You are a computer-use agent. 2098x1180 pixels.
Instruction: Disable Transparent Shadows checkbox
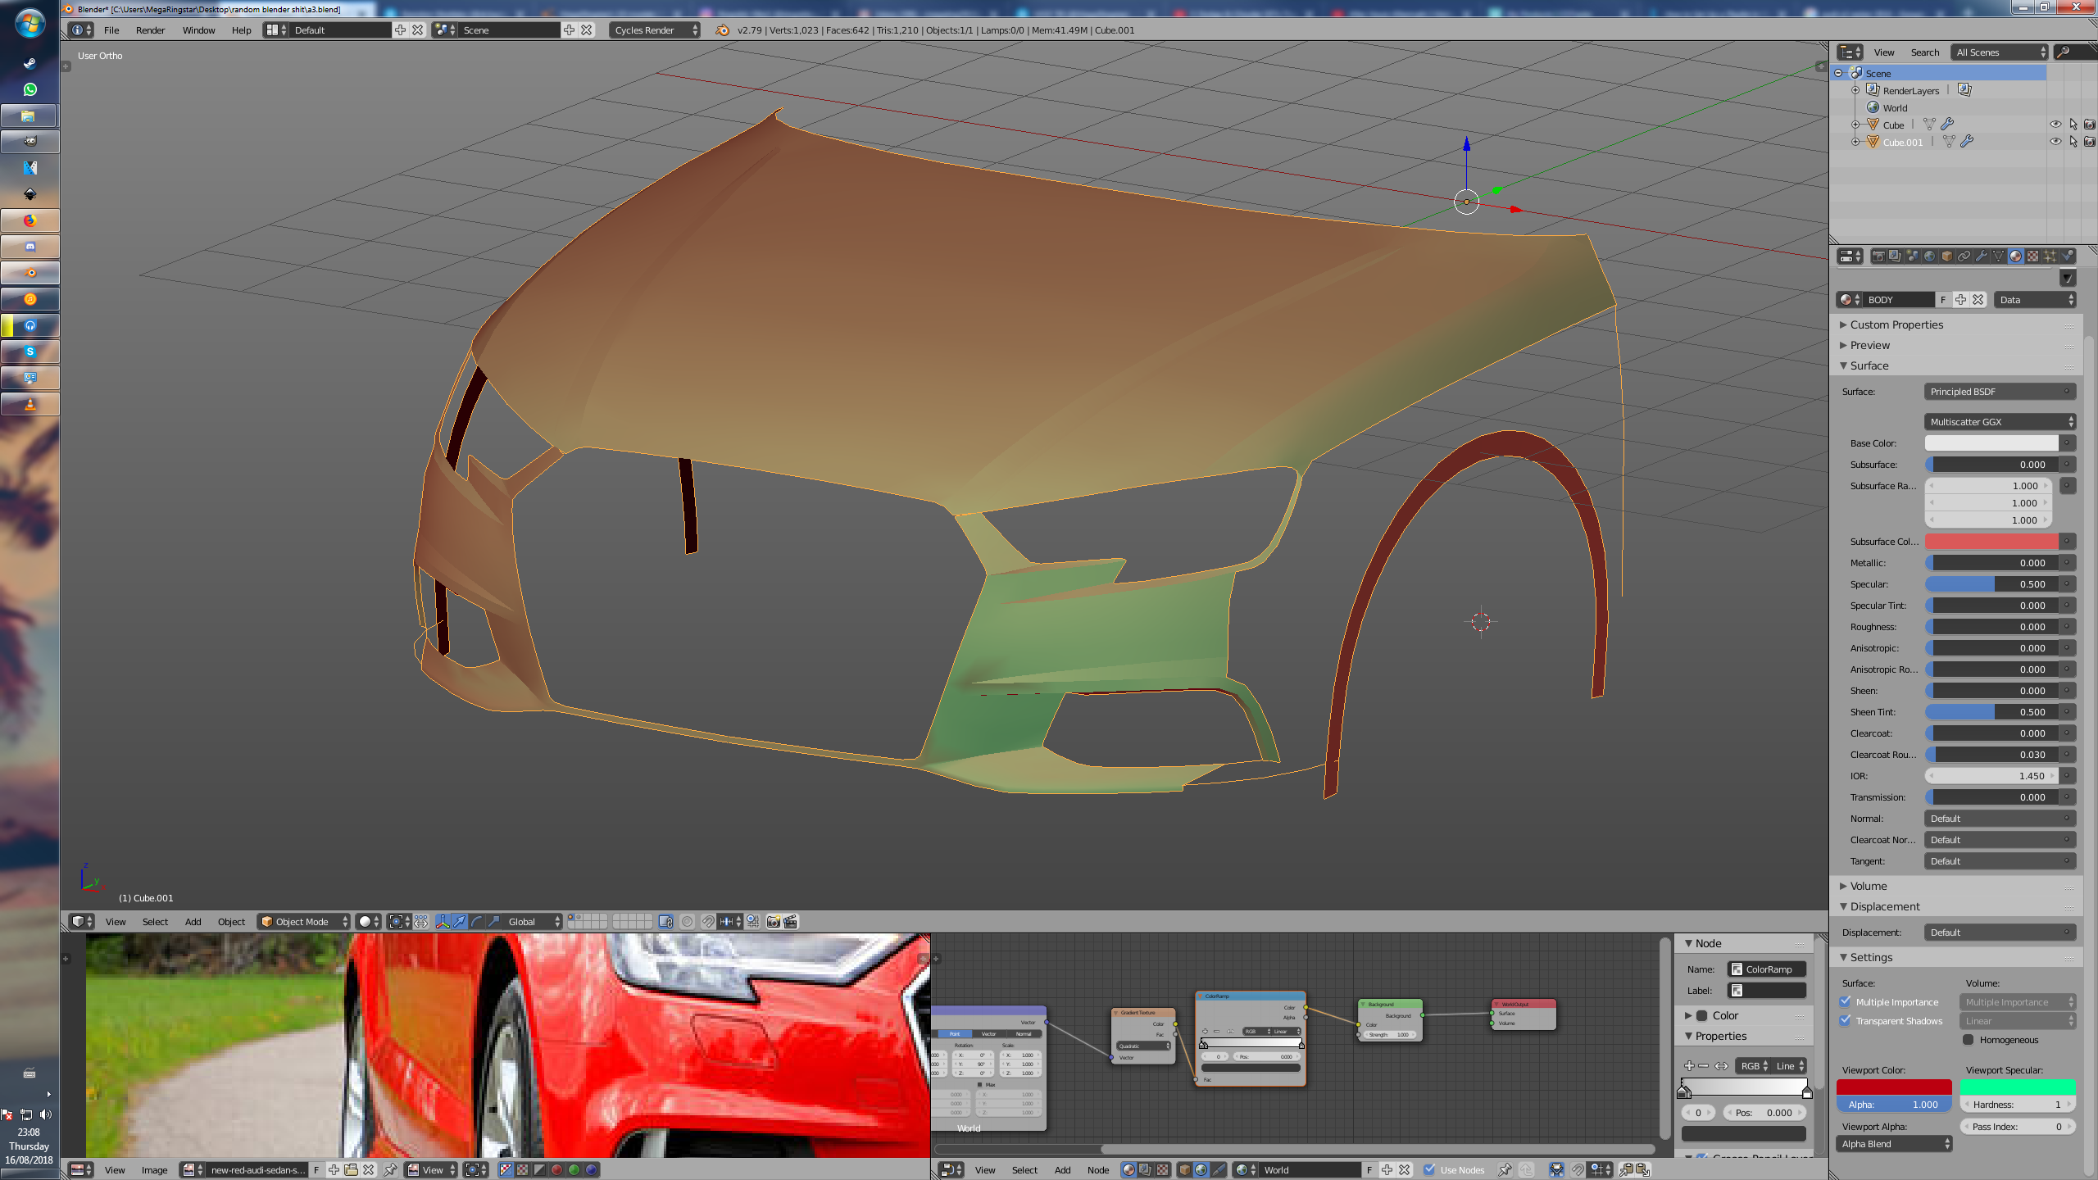click(x=1846, y=1020)
